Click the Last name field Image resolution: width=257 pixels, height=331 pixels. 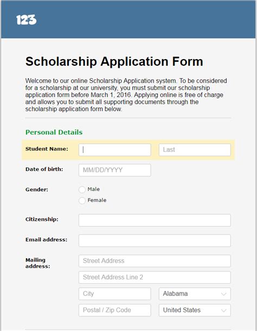click(195, 150)
